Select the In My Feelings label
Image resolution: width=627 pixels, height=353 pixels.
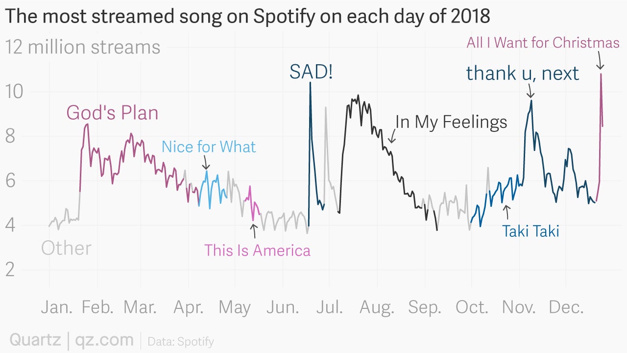[451, 122]
